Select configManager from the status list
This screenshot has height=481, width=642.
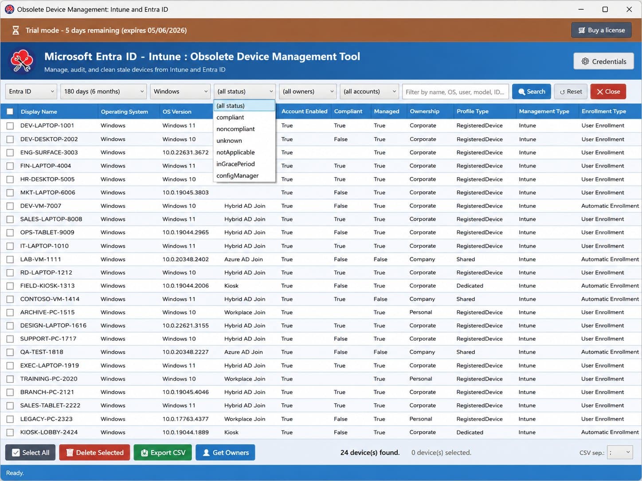click(244, 175)
